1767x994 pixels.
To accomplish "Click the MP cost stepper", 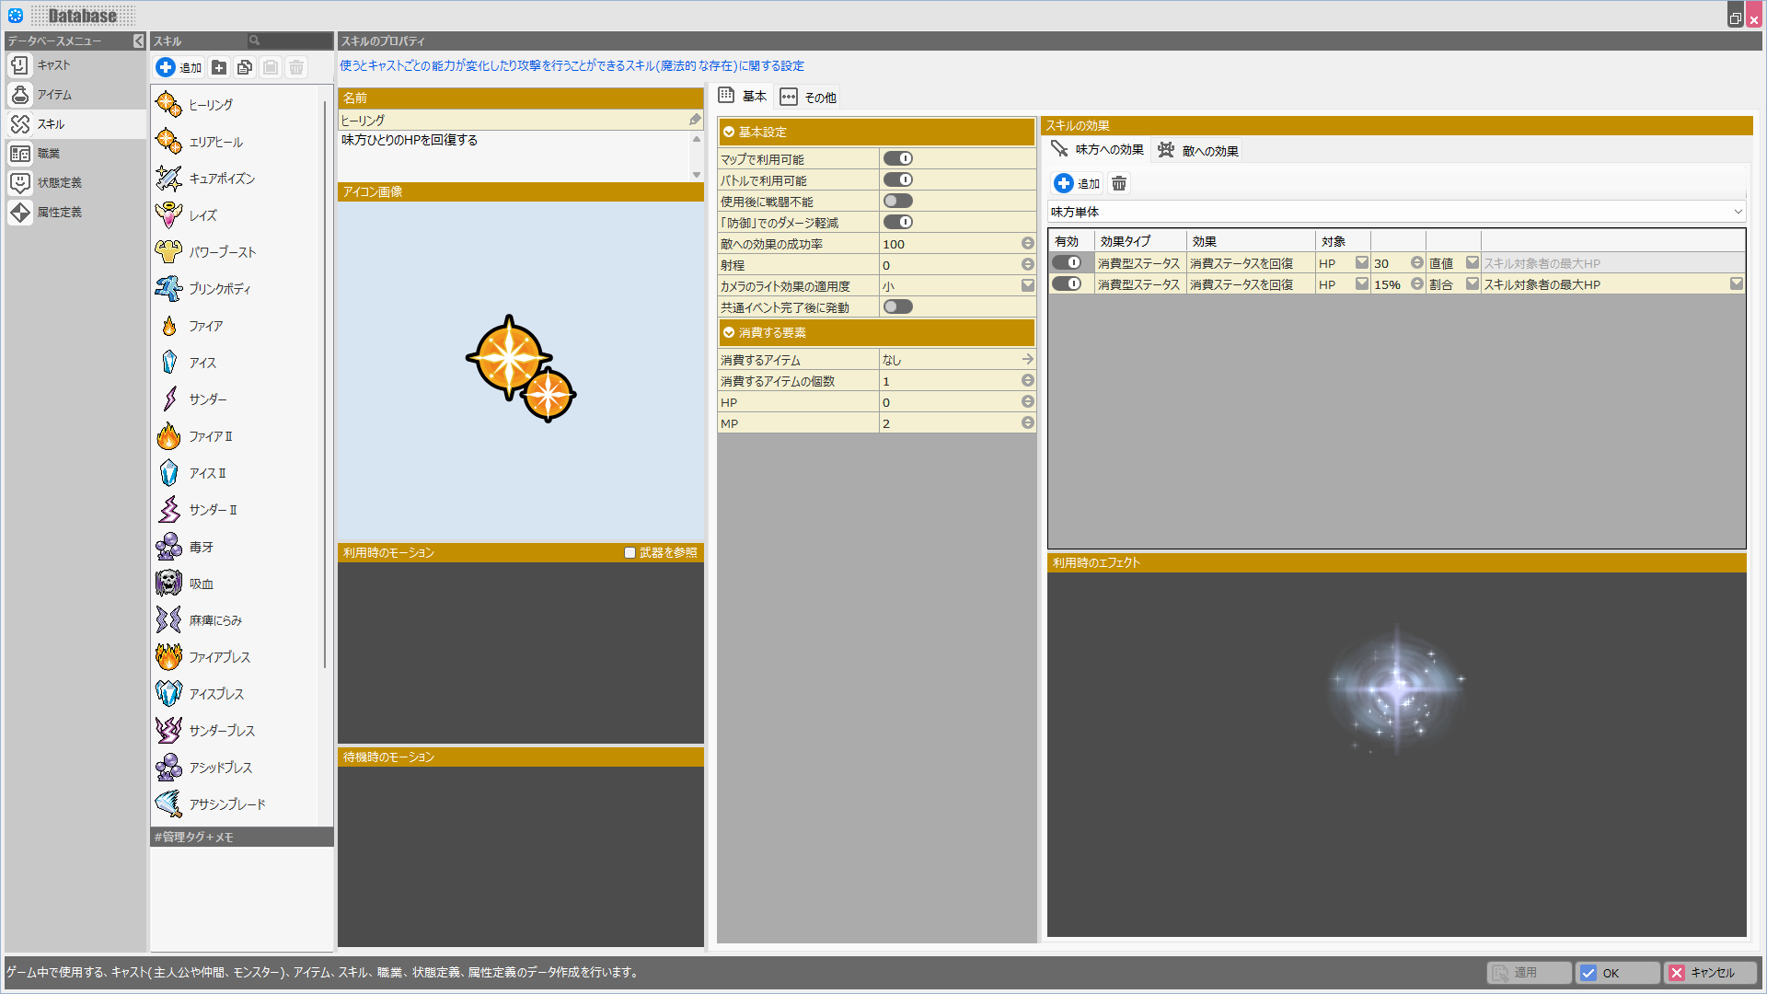I will click(x=1027, y=423).
